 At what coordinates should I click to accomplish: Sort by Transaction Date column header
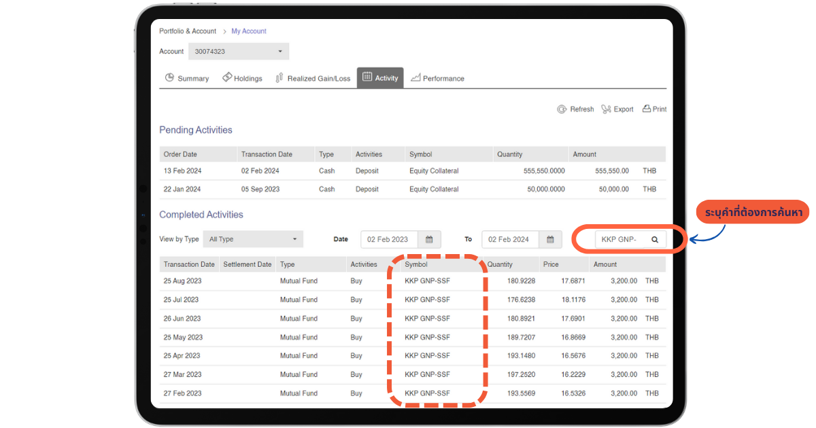(x=189, y=264)
